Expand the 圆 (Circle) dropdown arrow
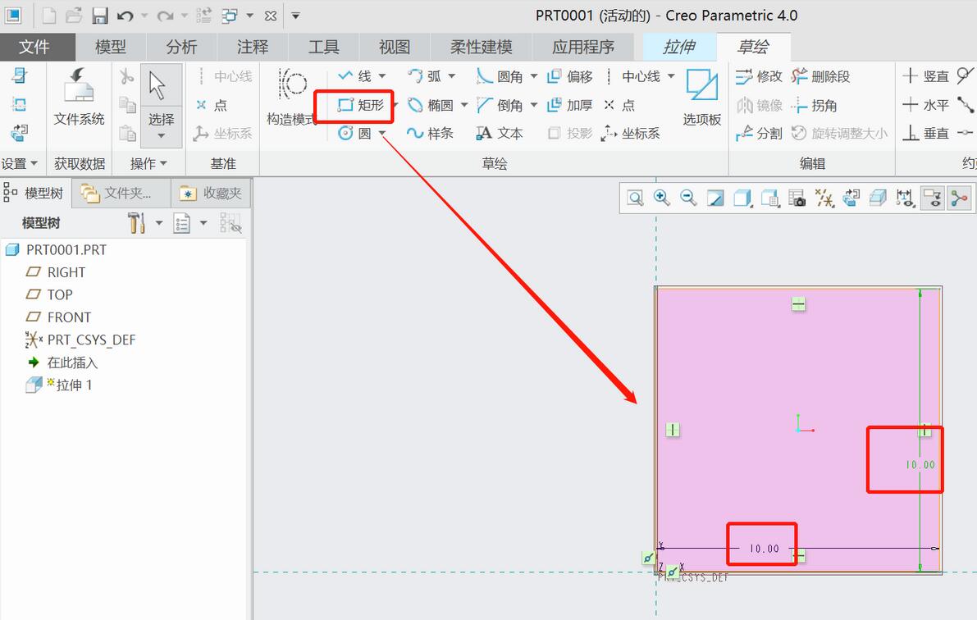Image resolution: width=977 pixels, height=620 pixels. (382, 134)
